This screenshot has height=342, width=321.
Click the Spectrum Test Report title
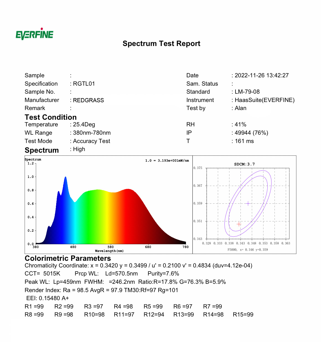[x=161, y=44]
